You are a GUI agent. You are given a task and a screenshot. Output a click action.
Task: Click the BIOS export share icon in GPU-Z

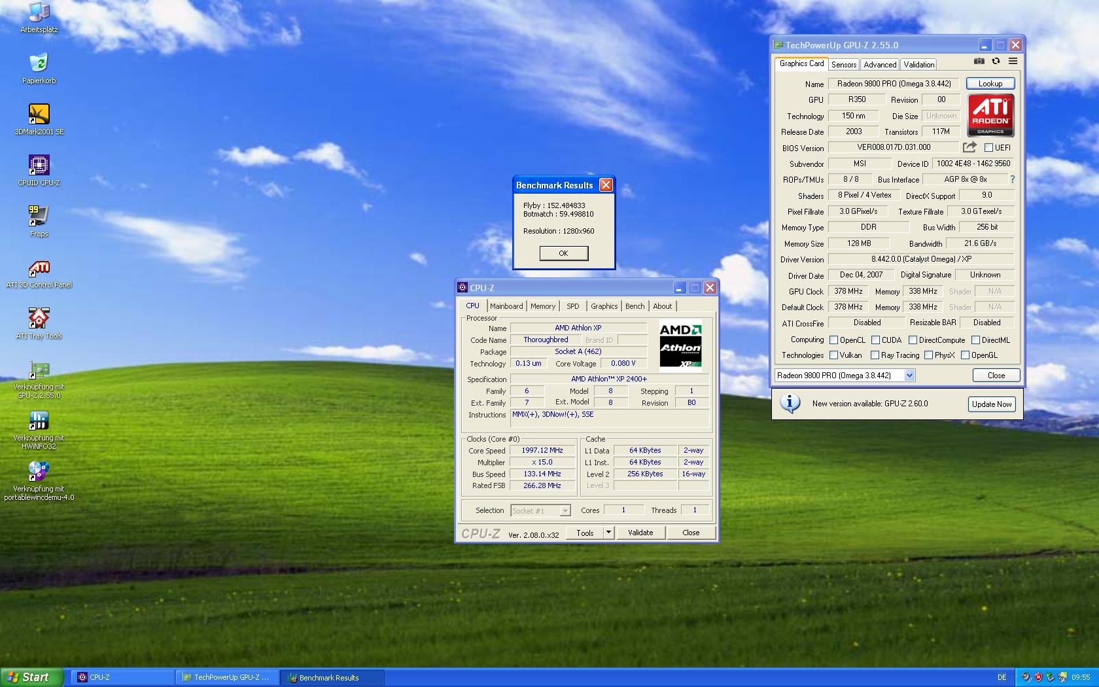coord(969,147)
